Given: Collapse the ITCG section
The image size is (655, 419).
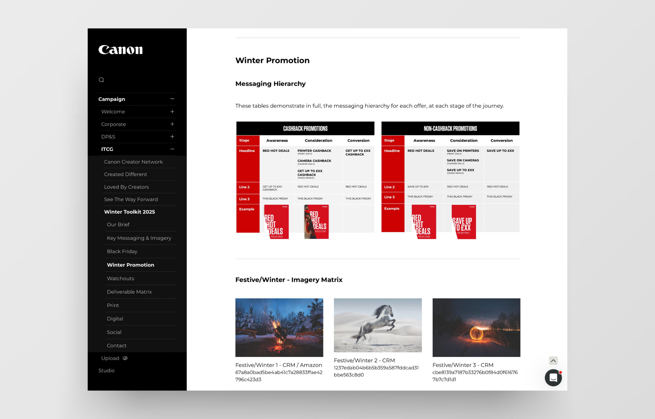Looking at the screenshot, I should [172, 149].
